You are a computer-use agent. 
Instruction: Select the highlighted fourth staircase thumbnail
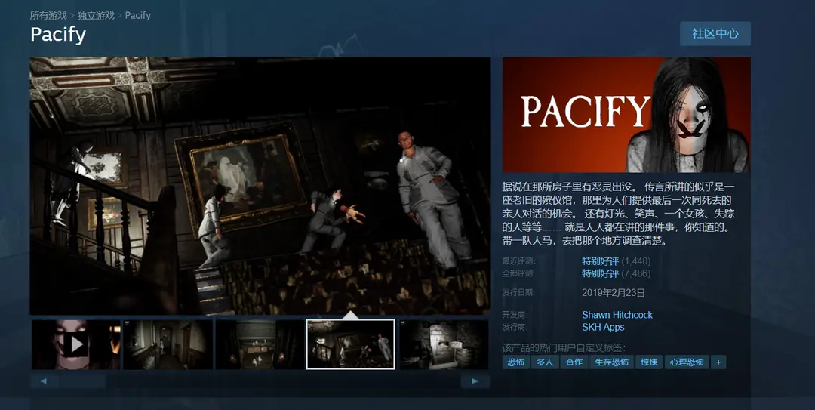(x=351, y=344)
